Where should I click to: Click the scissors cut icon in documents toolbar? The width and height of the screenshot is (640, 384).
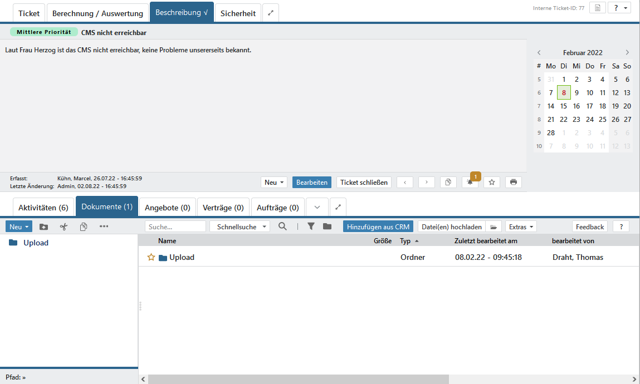(63, 227)
